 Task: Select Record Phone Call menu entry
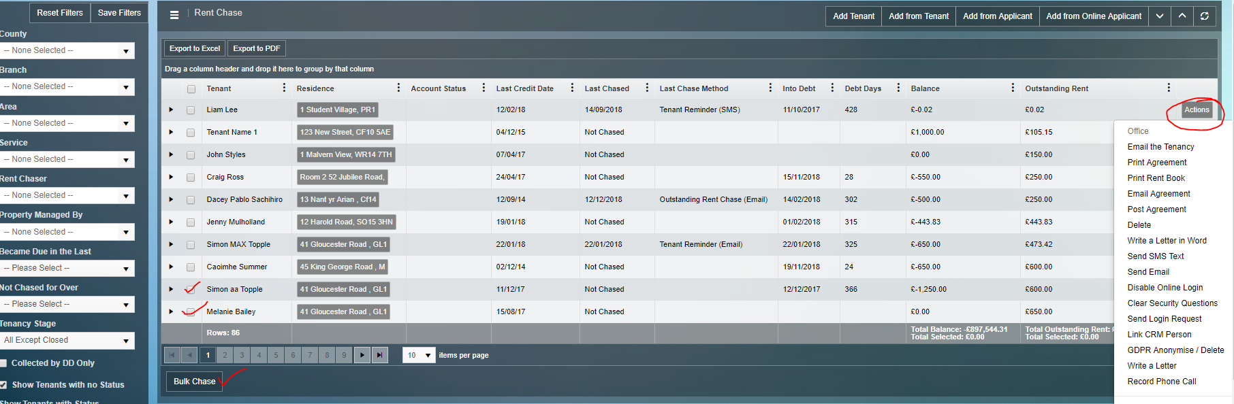(1161, 382)
